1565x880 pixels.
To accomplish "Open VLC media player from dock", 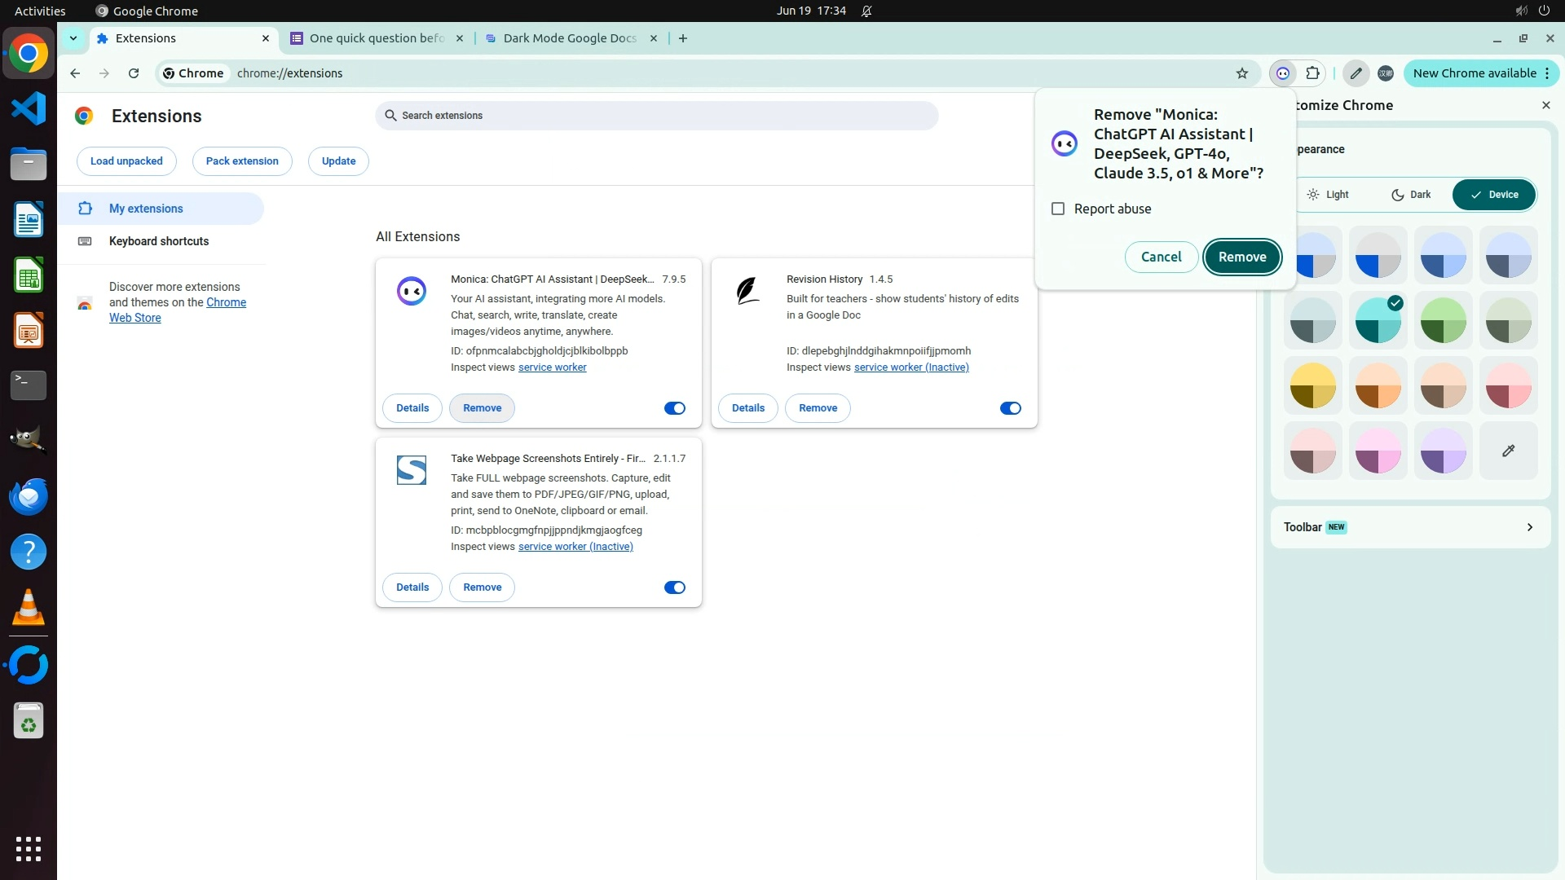I will tap(29, 607).
